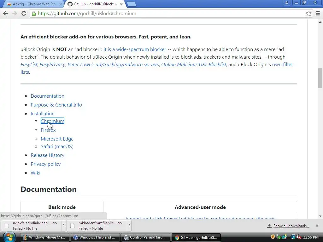Click the failed ngpkfeladpdiabdhebj crx download item
The height and width of the screenshot is (242, 323).
click(x=31, y=226)
